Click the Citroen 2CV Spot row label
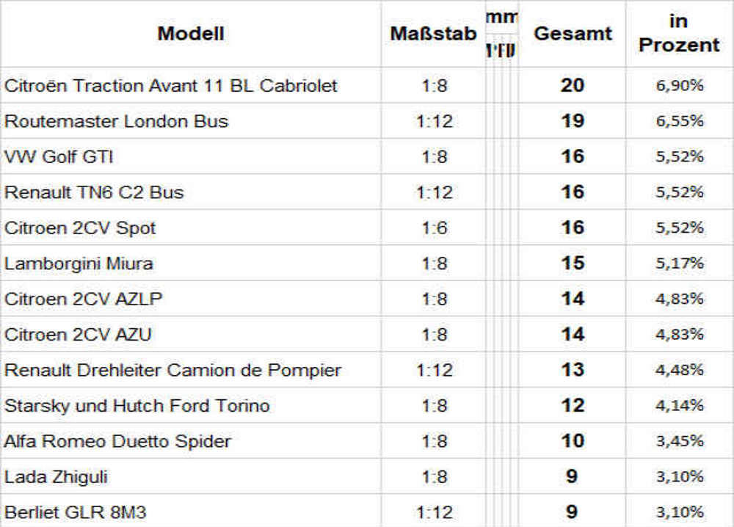The height and width of the screenshot is (527, 734). tap(80, 228)
